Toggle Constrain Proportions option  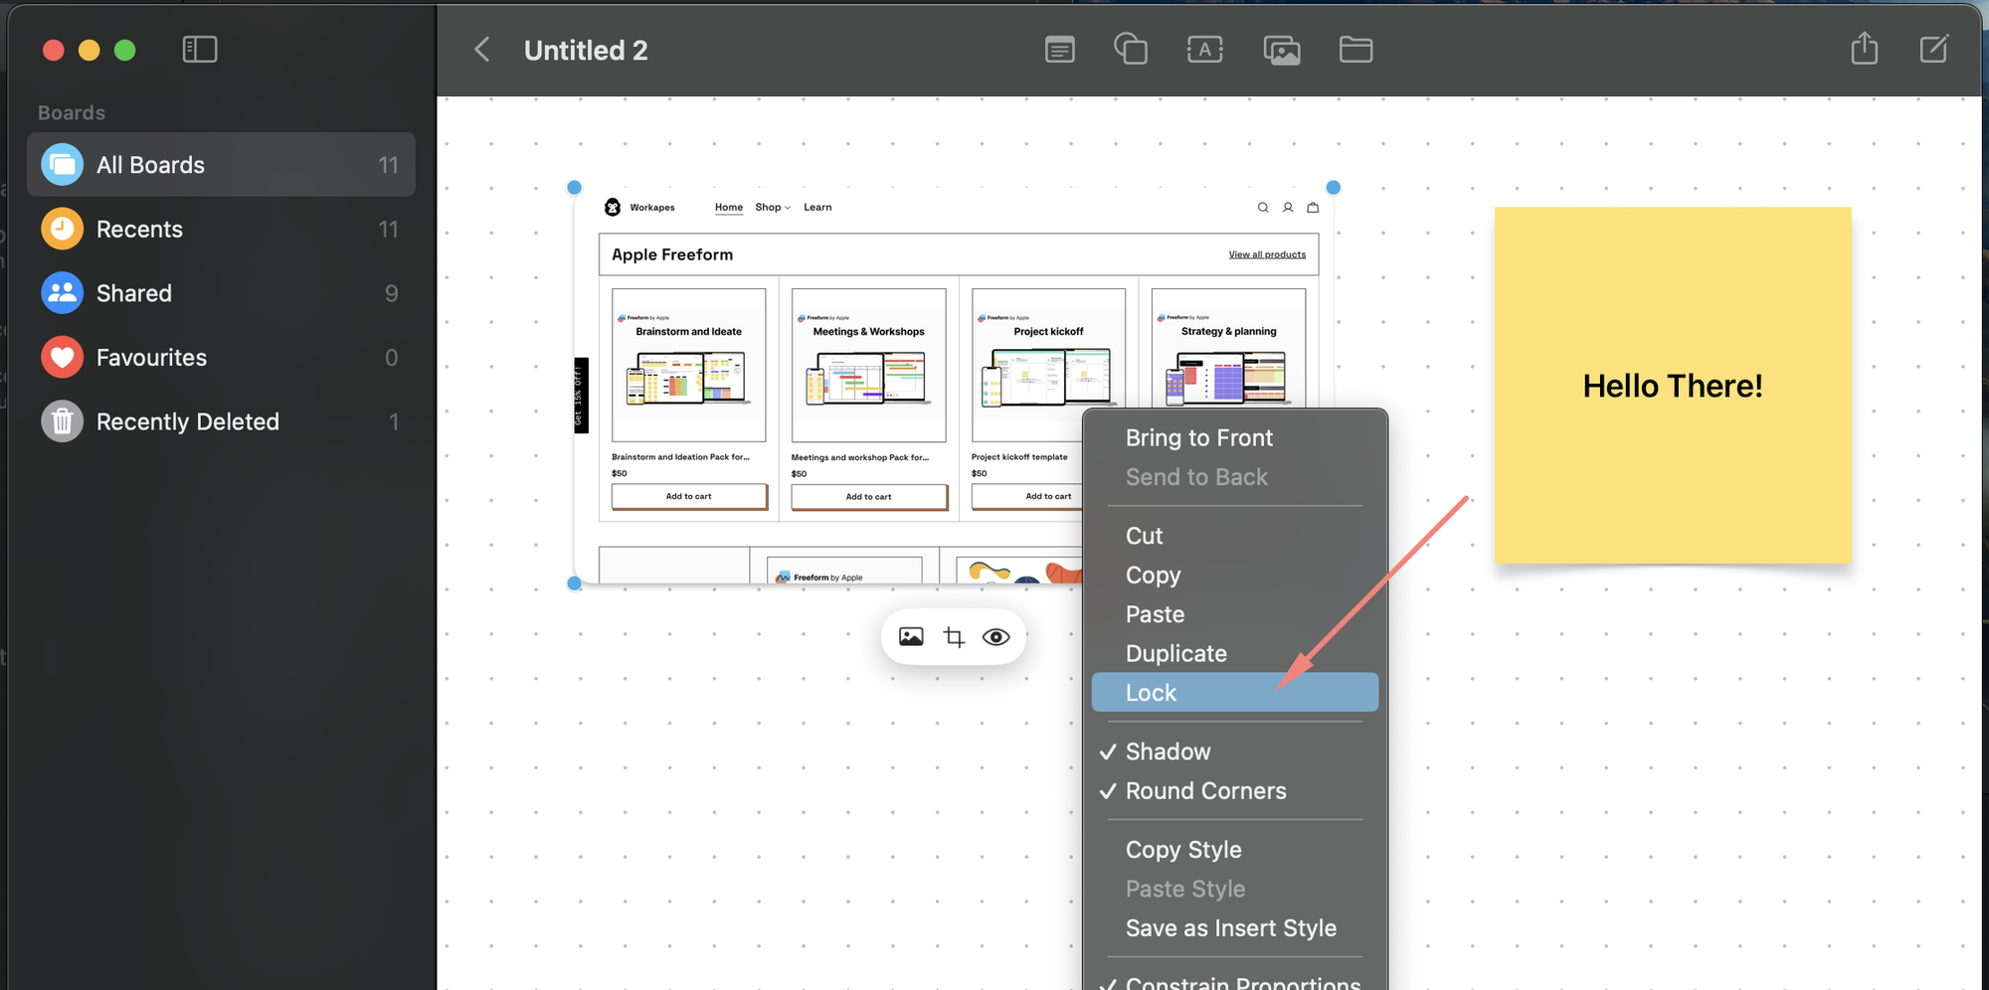1234,982
